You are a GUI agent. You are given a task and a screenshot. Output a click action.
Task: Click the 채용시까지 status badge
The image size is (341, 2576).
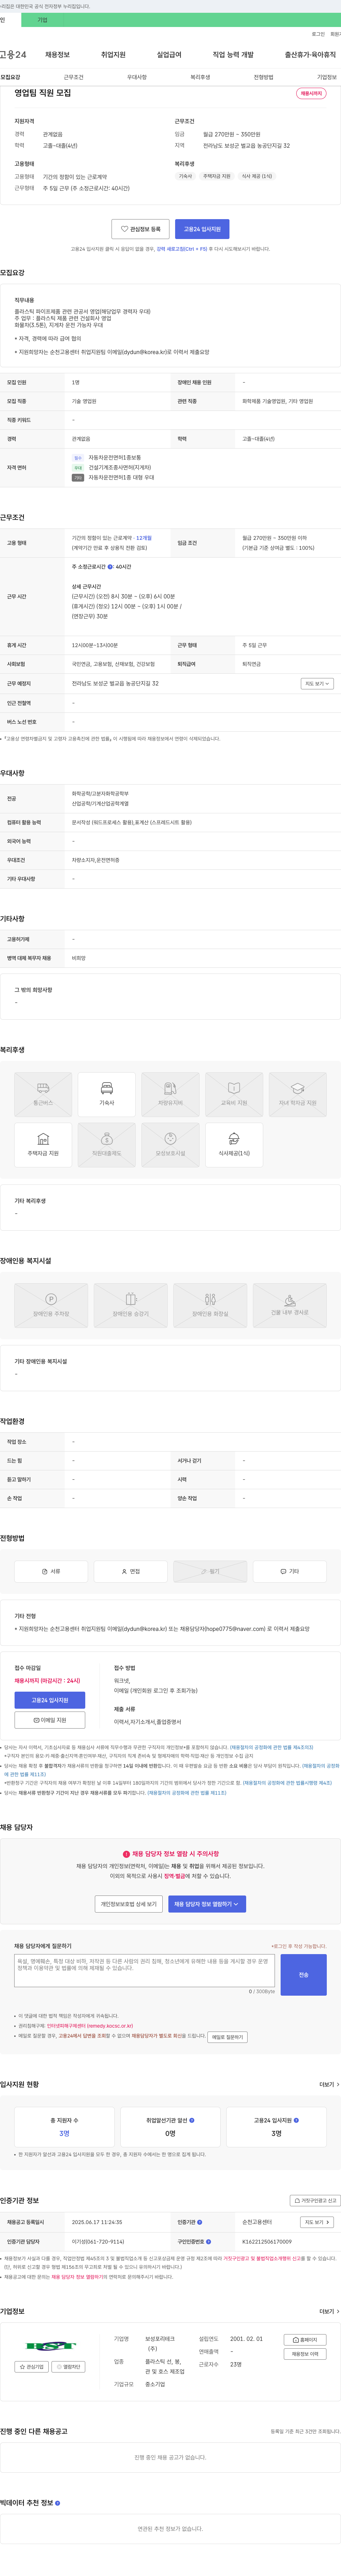[x=311, y=94]
